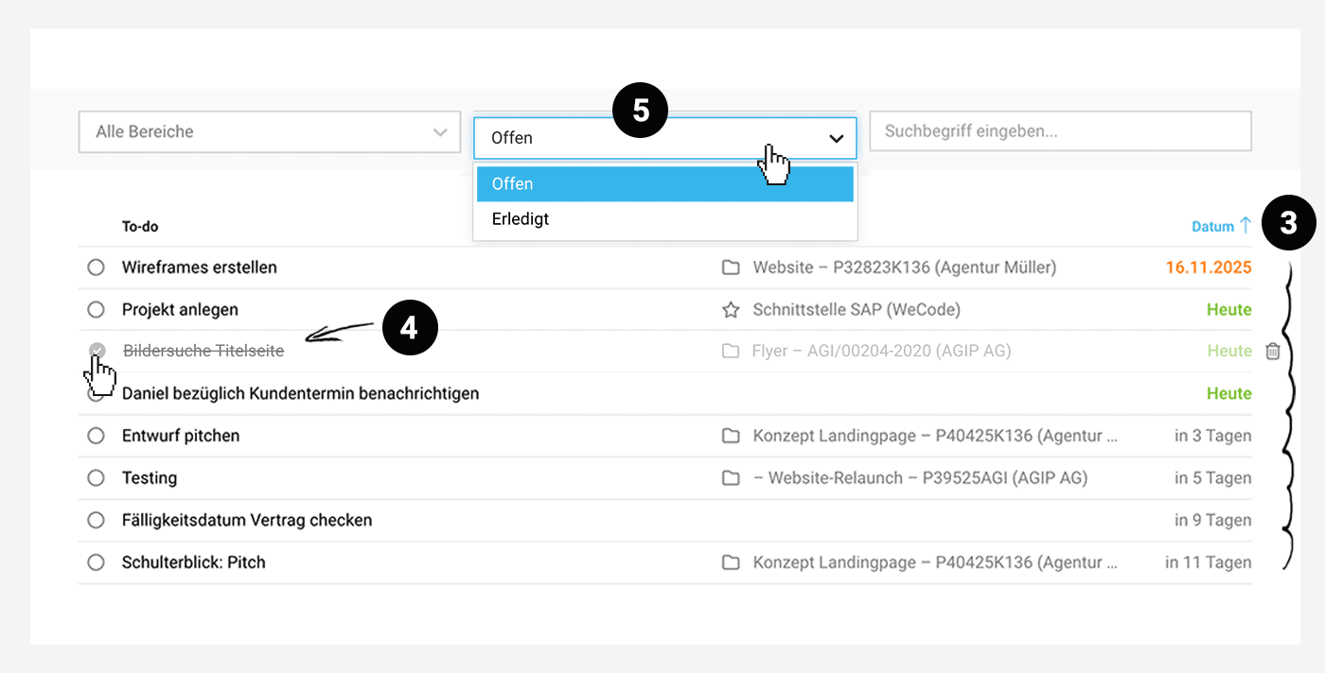
Task: Click the folder icon in the Schulterblick: Pitch row
Action: [731, 562]
